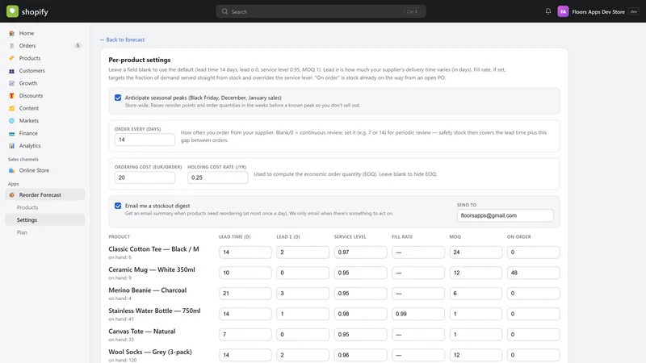Click the Floors Apps Dev Store name
The width and height of the screenshot is (646, 363).
(x=598, y=12)
